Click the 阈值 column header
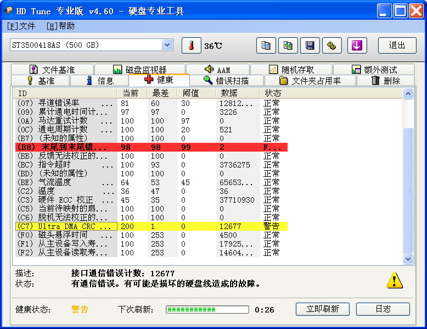This screenshot has height=329, width=427. point(196,93)
